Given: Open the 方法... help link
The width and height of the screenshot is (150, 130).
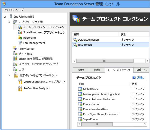Looking at the screenshot, I should [140, 78].
